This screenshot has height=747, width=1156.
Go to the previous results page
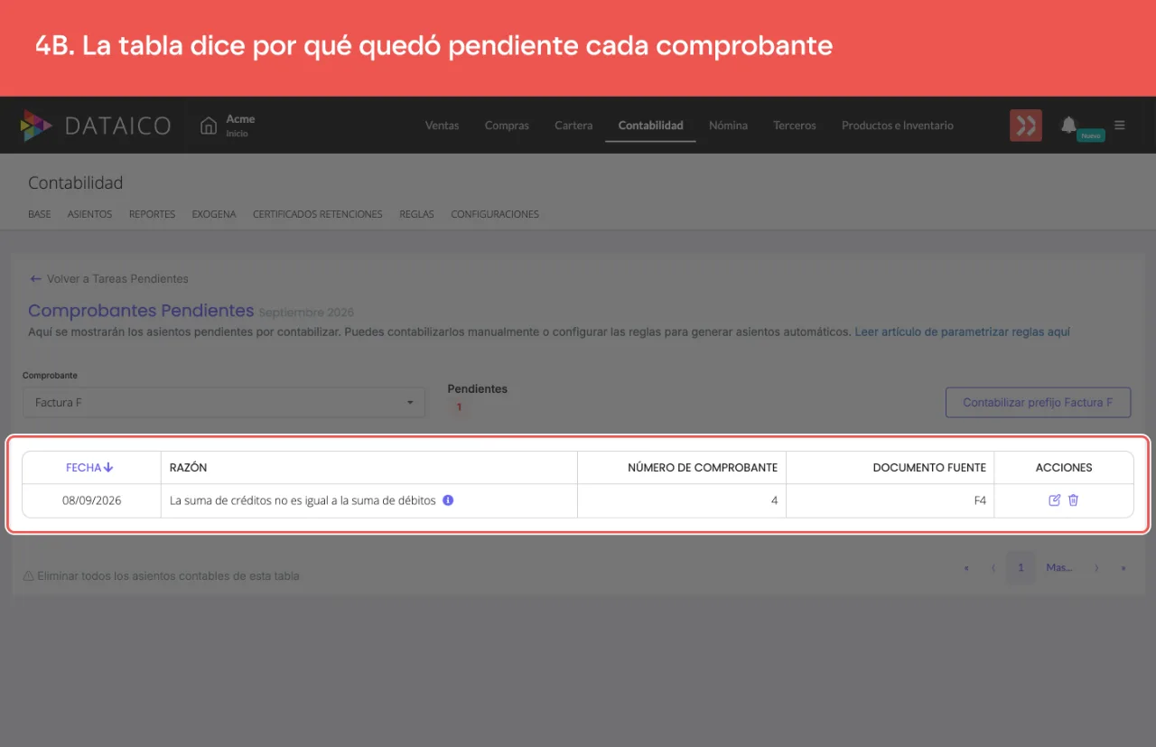point(993,568)
